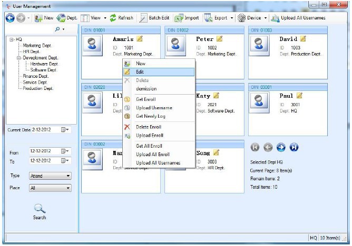Select Hardware Dept. in the tree
The width and height of the screenshot is (352, 246).
pos(44,64)
